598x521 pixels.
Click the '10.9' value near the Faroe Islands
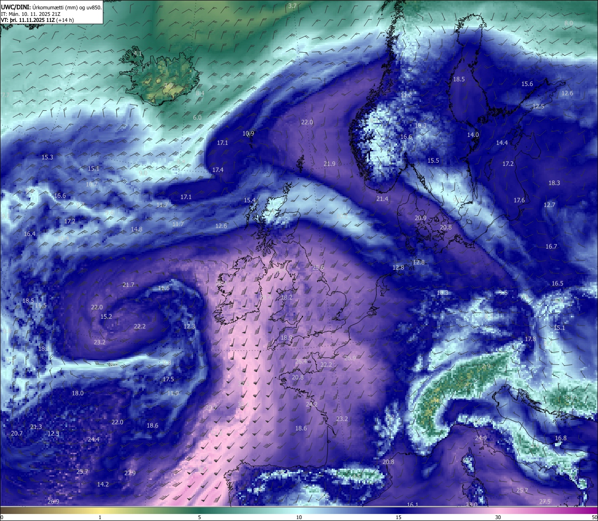248,133
